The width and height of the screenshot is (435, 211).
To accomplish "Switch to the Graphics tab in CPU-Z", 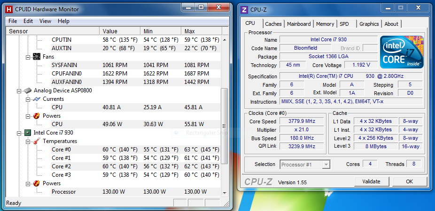I will (x=369, y=24).
